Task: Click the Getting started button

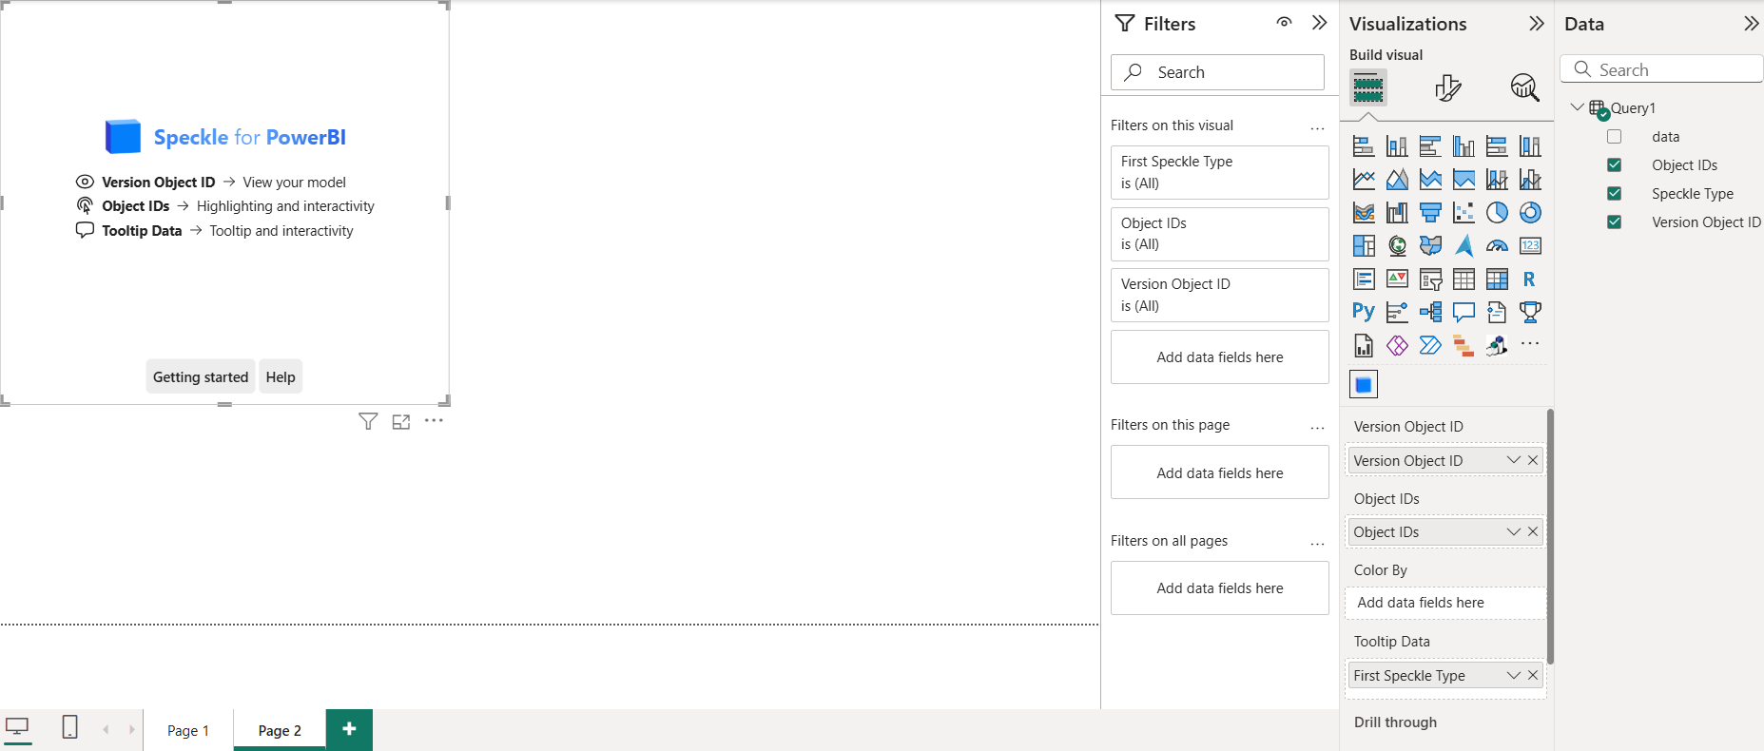Action: point(201,377)
